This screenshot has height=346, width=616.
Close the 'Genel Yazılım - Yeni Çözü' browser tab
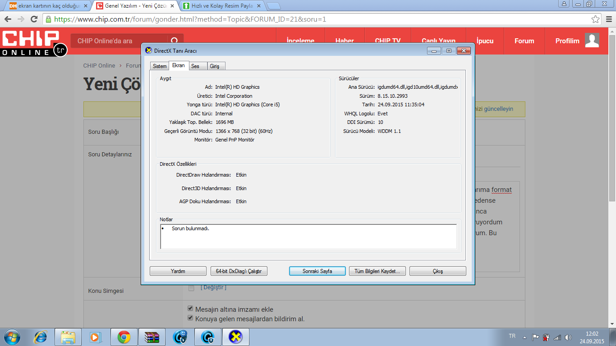[x=172, y=6]
